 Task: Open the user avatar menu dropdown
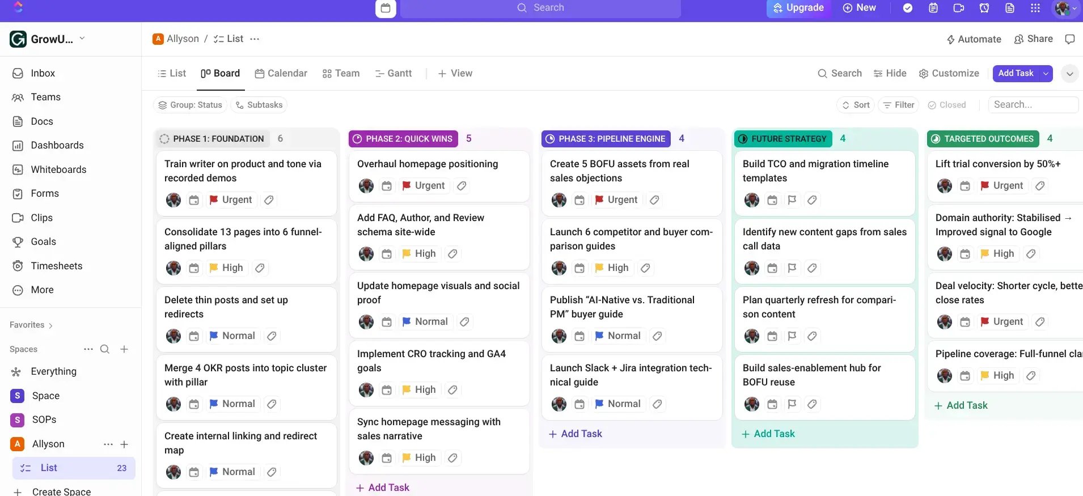pos(1065,8)
